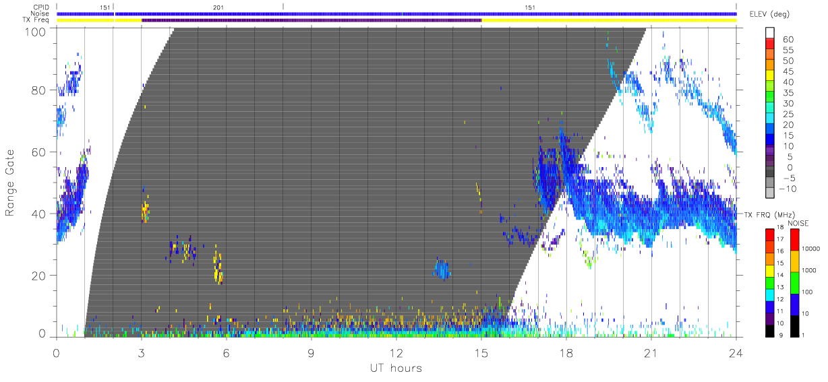Click the NOISE legend value '1'

(804, 336)
